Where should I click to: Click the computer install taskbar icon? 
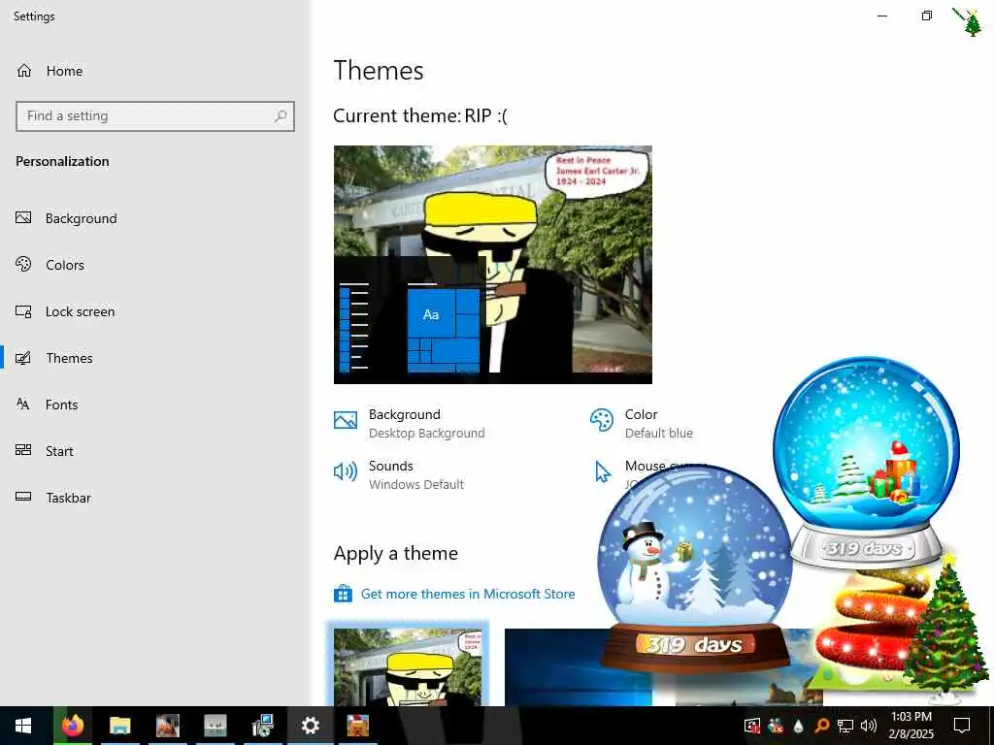262,726
